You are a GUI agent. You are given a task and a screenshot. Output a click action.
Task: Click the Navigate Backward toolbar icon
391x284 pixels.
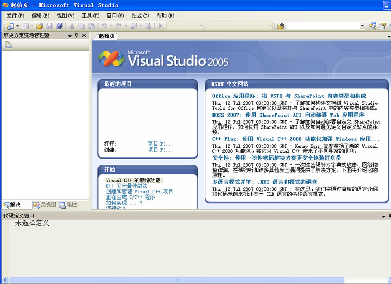pyautogui.click(x=134, y=26)
